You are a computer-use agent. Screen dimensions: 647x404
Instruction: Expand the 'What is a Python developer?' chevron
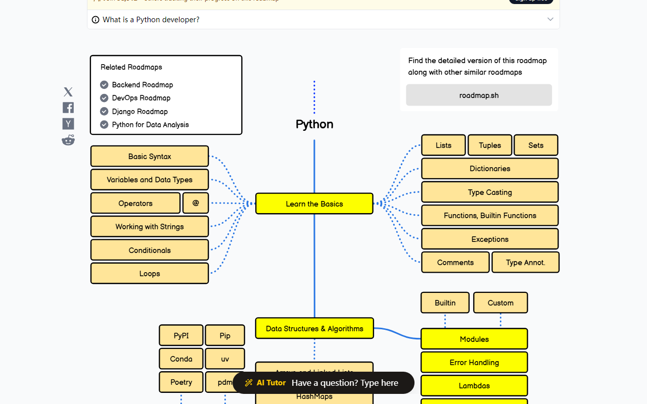[x=550, y=19]
